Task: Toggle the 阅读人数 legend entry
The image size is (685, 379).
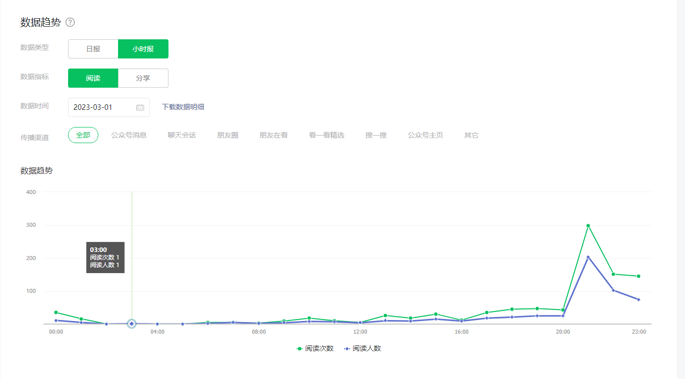Action: click(x=362, y=348)
